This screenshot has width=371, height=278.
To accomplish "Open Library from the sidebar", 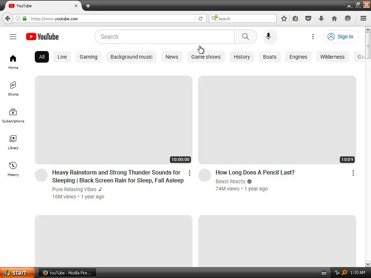I will [x=13, y=142].
